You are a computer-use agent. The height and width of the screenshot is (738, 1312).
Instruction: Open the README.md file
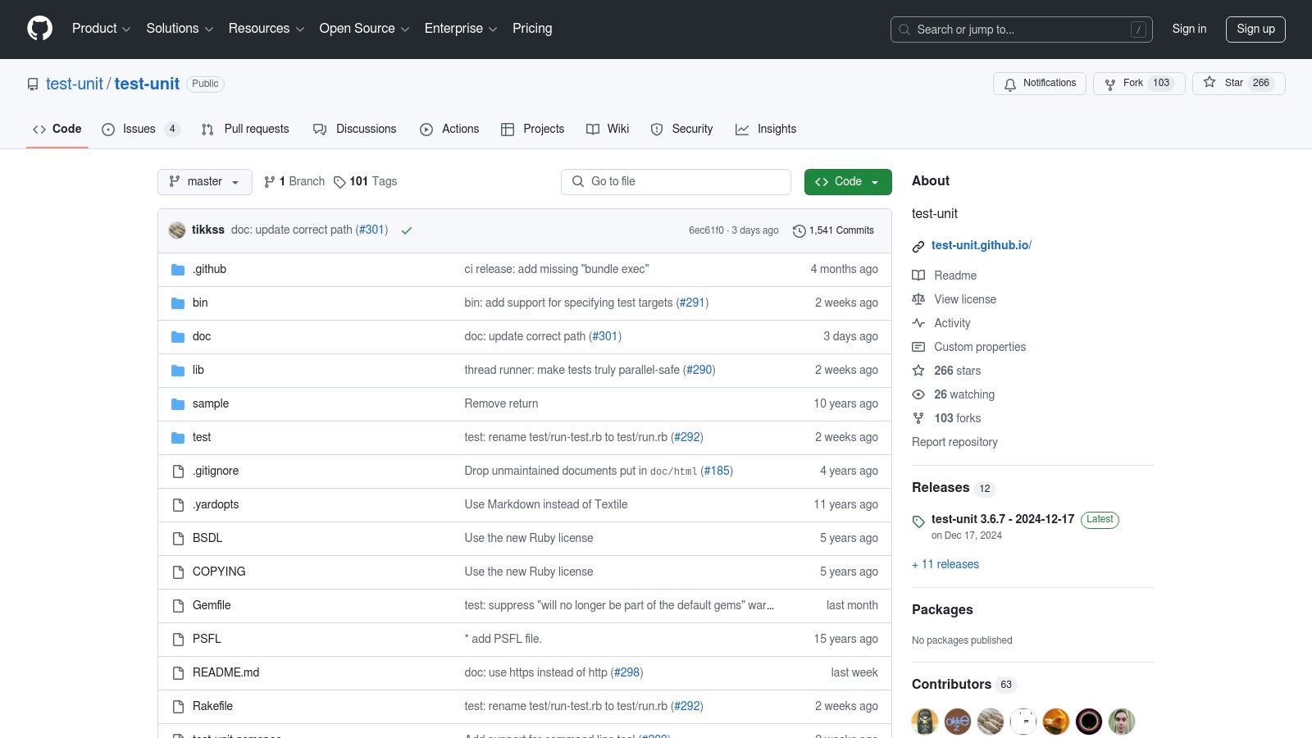pos(225,673)
